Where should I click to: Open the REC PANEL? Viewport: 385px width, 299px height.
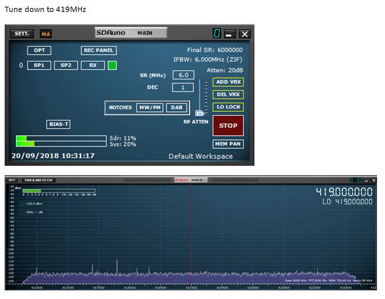(x=99, y=51)
